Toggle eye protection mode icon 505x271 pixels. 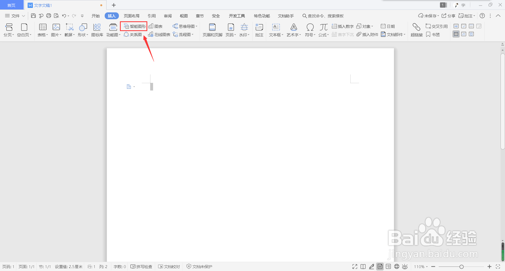[x=405, y=267]
